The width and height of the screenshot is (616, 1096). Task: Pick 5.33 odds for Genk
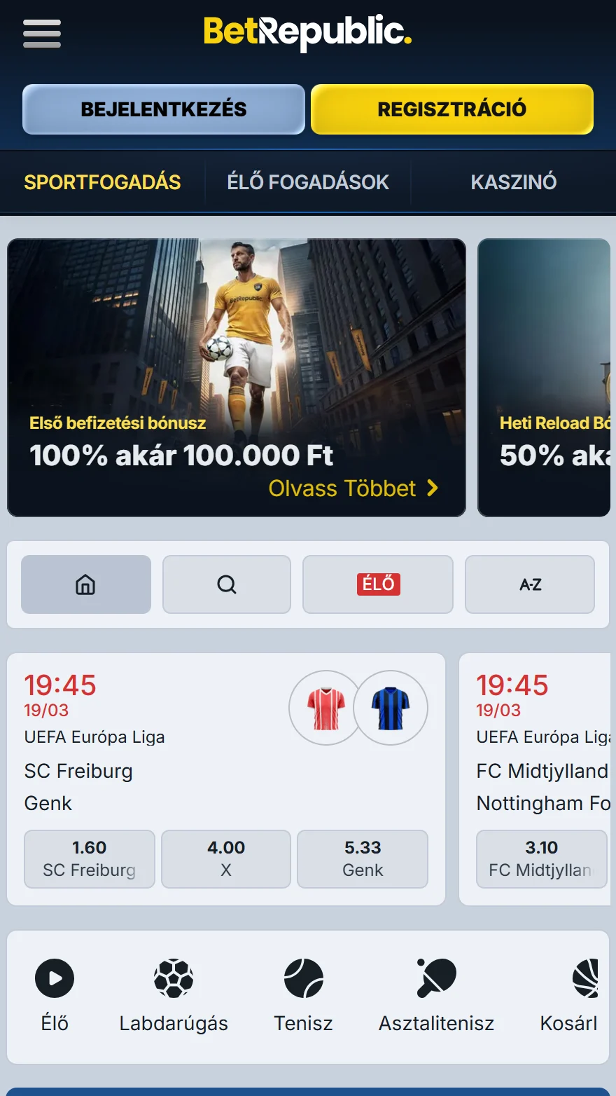click(363, 859)
